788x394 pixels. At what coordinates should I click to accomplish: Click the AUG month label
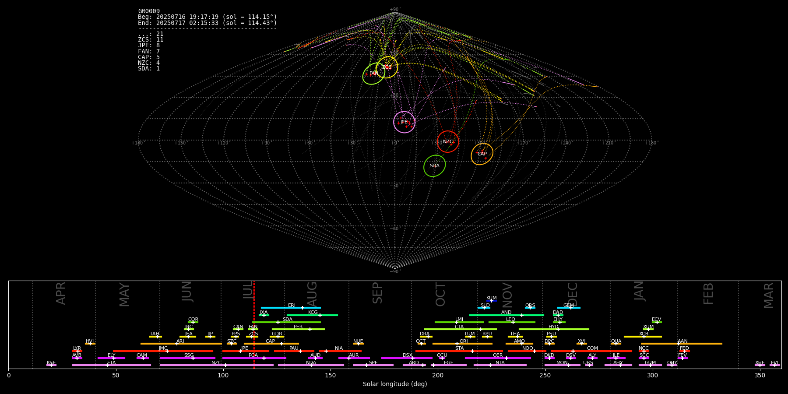tap(312, 295)
